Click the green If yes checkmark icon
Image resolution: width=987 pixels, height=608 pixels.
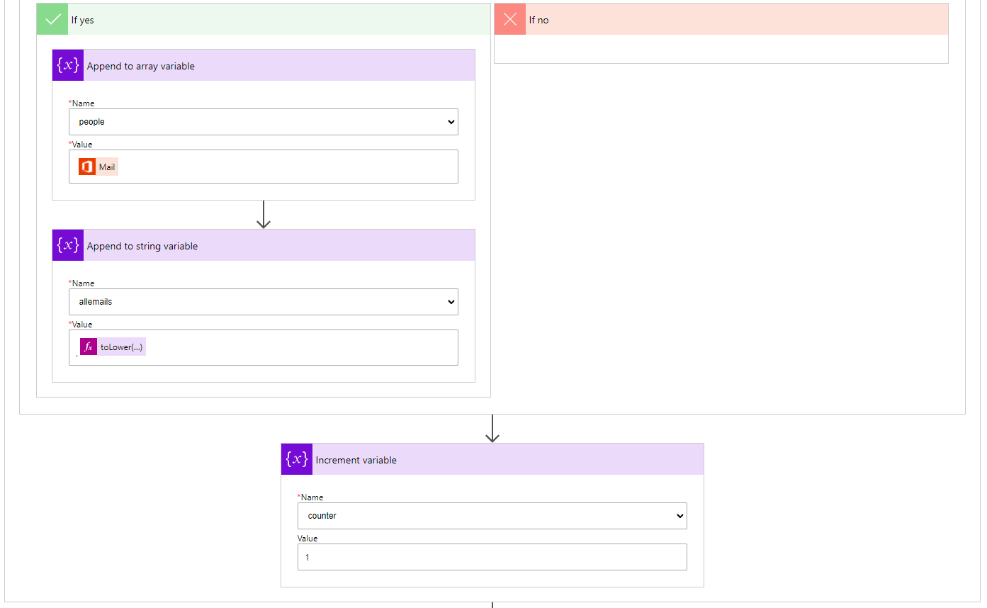52,20
